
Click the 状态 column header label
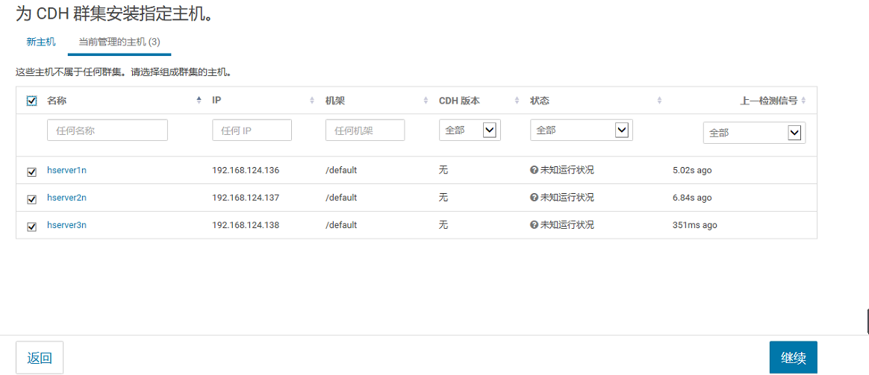pos(540,101)
